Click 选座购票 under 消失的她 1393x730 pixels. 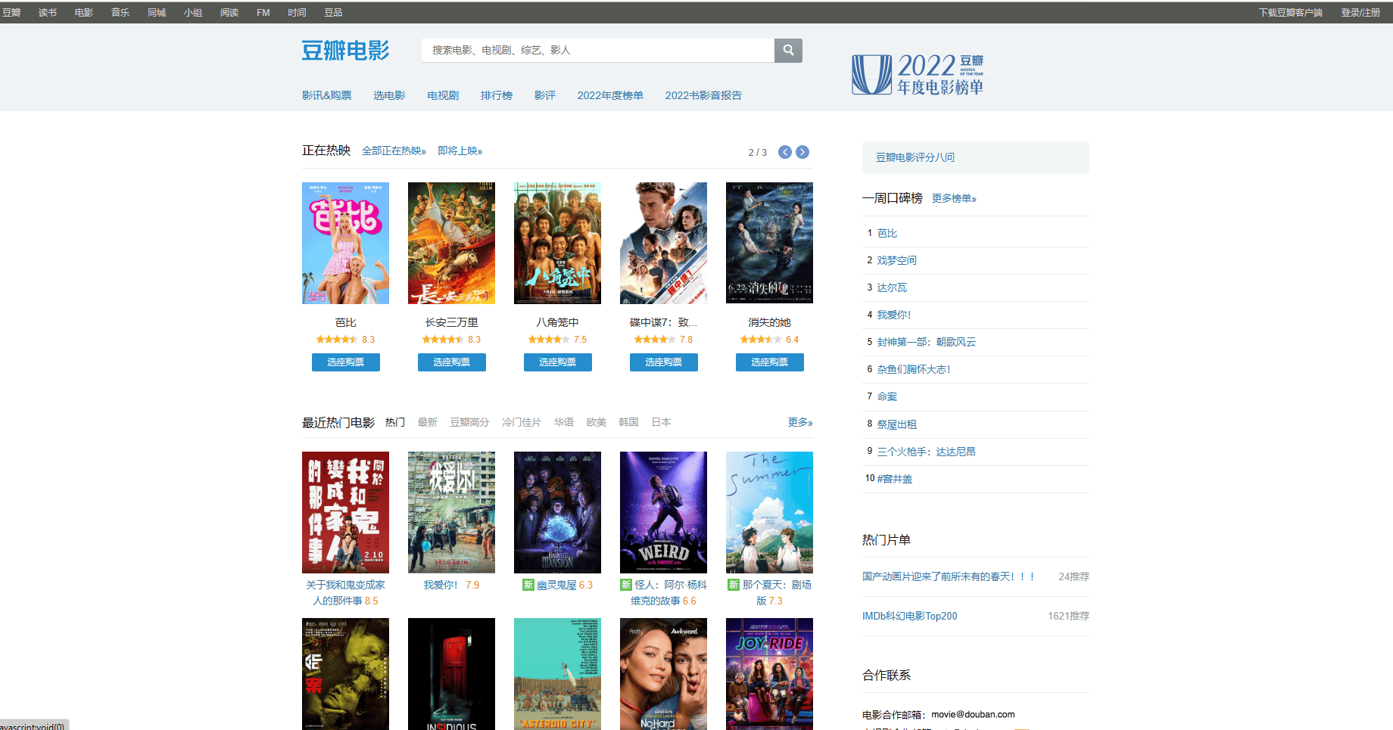[769, 362]
